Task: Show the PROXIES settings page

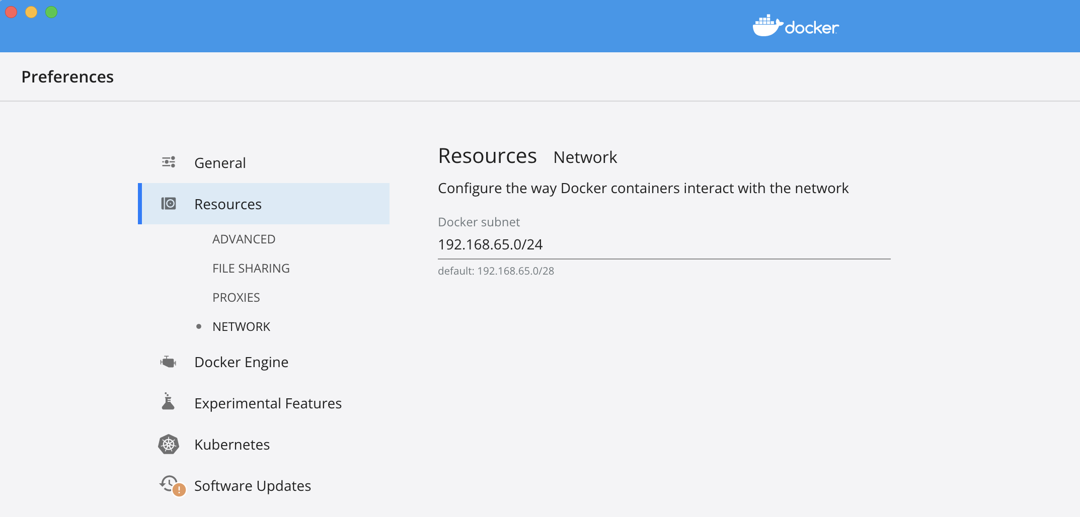Action: pos(236,298)
